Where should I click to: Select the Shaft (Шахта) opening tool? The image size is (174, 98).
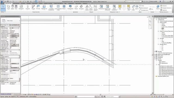(137, 7)
